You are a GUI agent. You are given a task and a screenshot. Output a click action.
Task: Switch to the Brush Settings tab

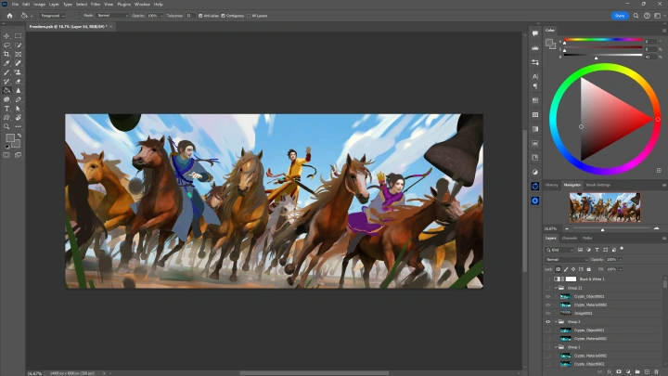[598, 185]
